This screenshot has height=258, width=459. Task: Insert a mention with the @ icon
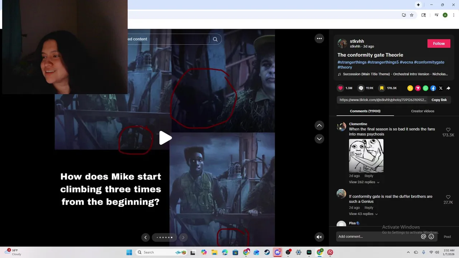pyautogui.click(x=423, y=236)
